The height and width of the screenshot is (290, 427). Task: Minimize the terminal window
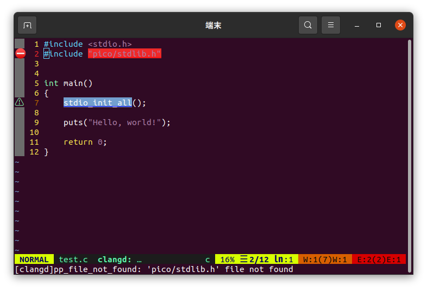[357, 26]
